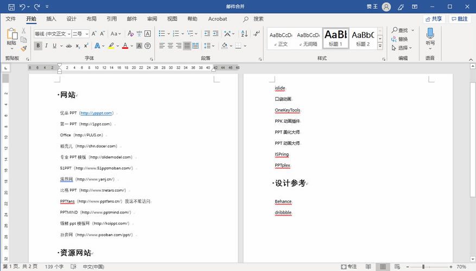
Task: Decrease font size with shrink button
Action: (102, 34)
